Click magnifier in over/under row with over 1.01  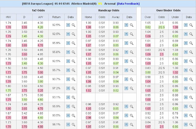pyautogui.click(x=191, y=43)
